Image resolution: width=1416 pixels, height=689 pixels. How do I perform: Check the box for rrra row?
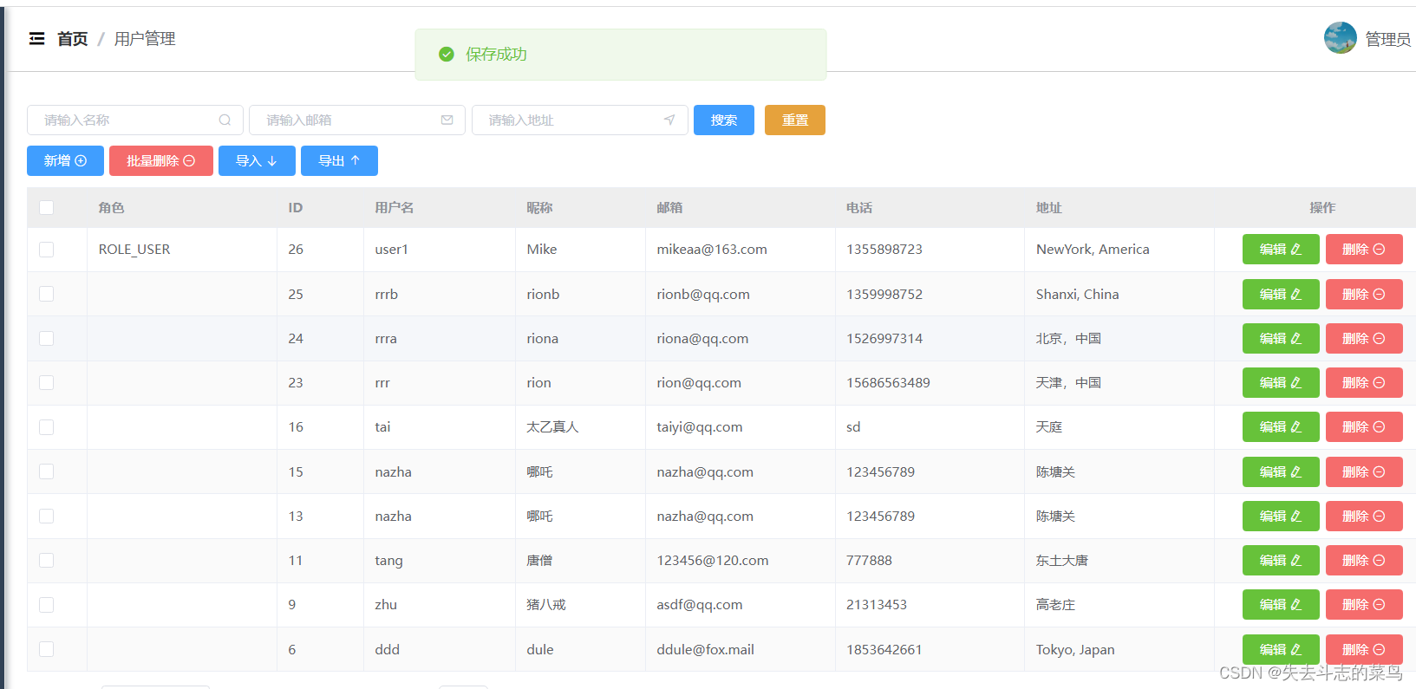tap(47, 338)
